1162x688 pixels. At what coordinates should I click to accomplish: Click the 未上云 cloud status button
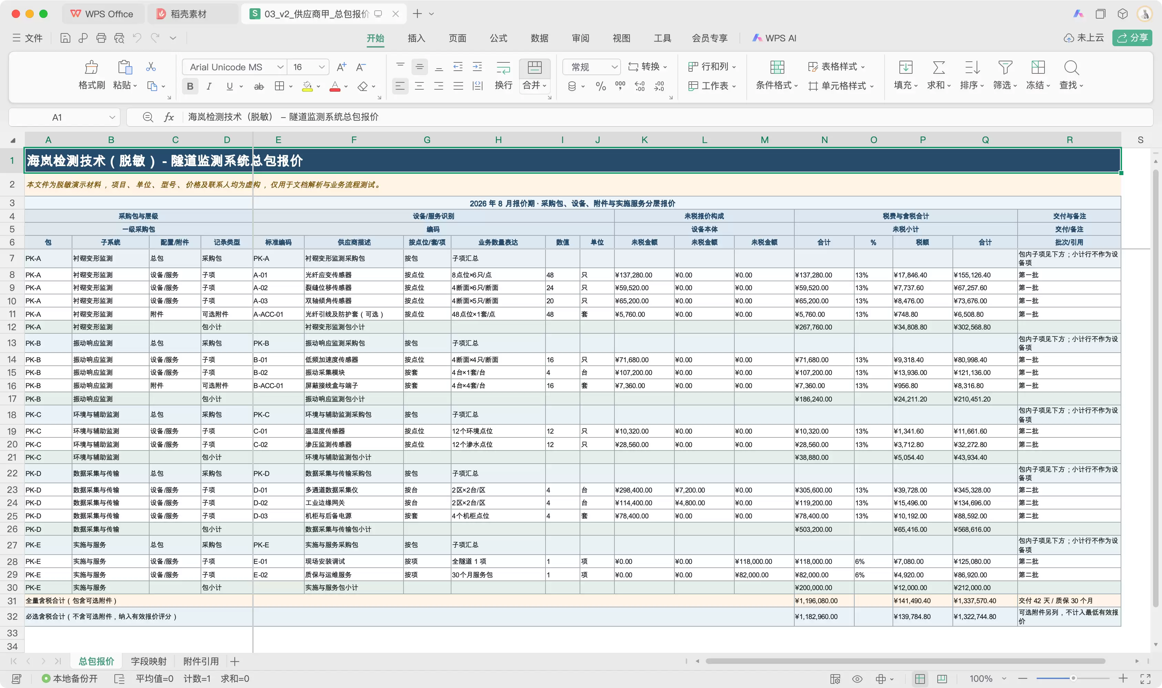pos(1083,38)
